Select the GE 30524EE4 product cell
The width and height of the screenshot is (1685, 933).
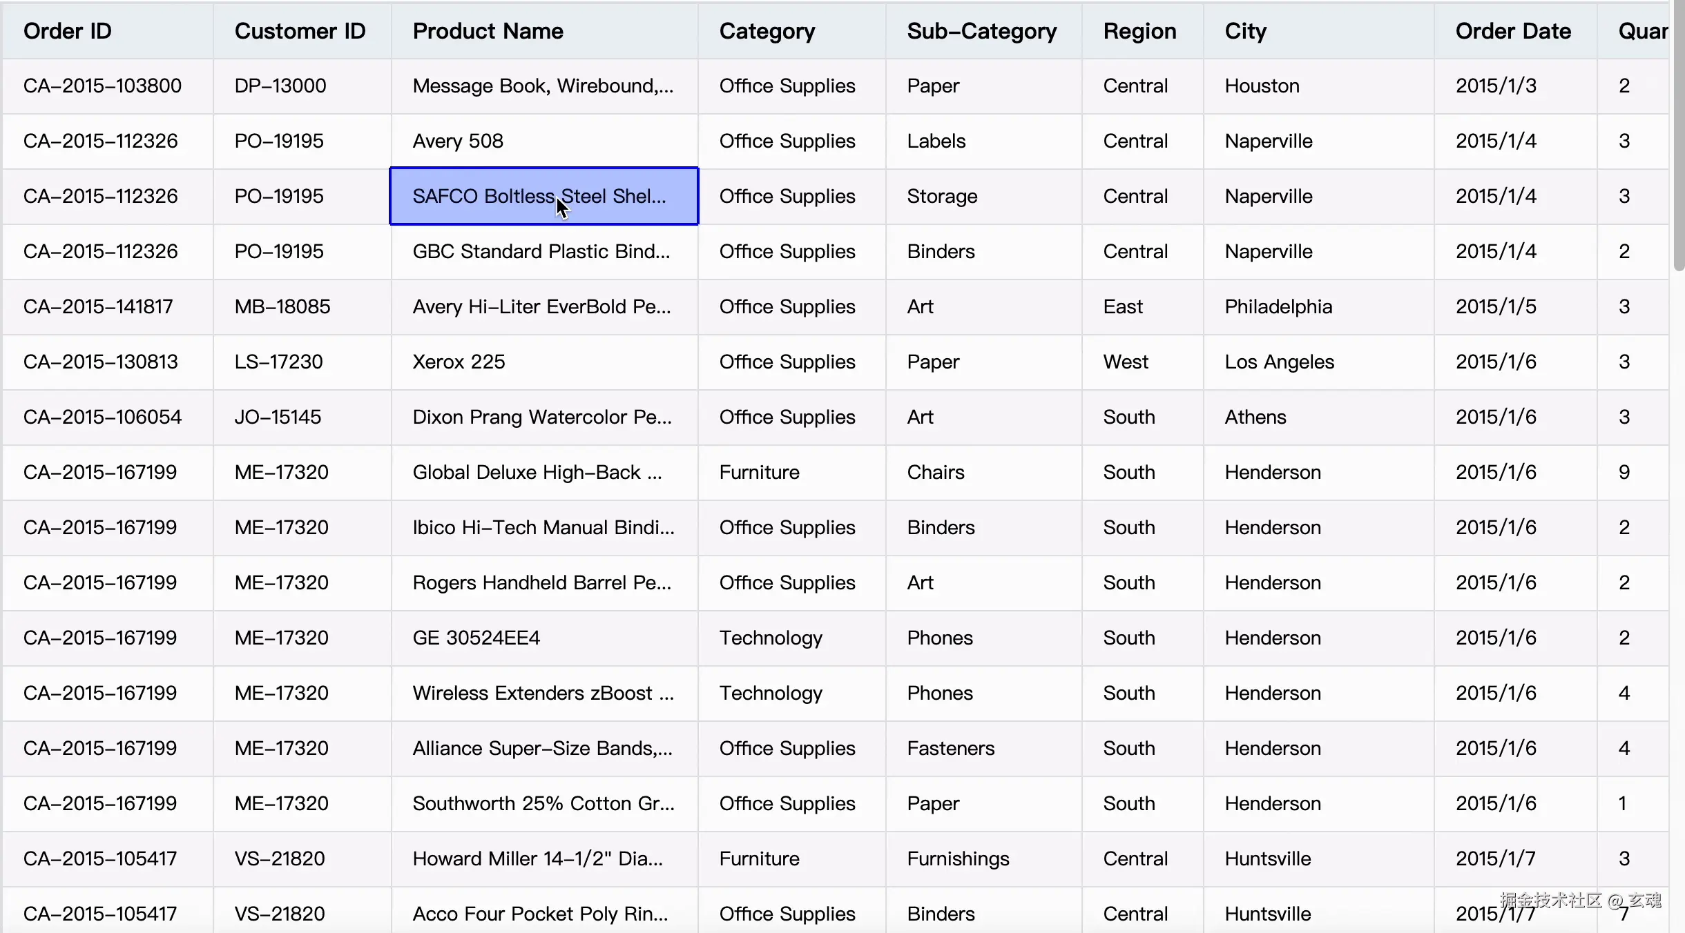(476, 638)
